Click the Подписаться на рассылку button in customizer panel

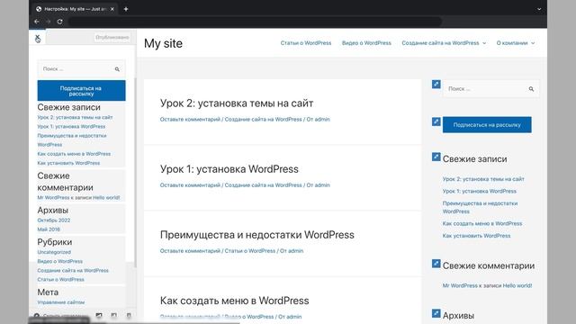tap(81, 90)
